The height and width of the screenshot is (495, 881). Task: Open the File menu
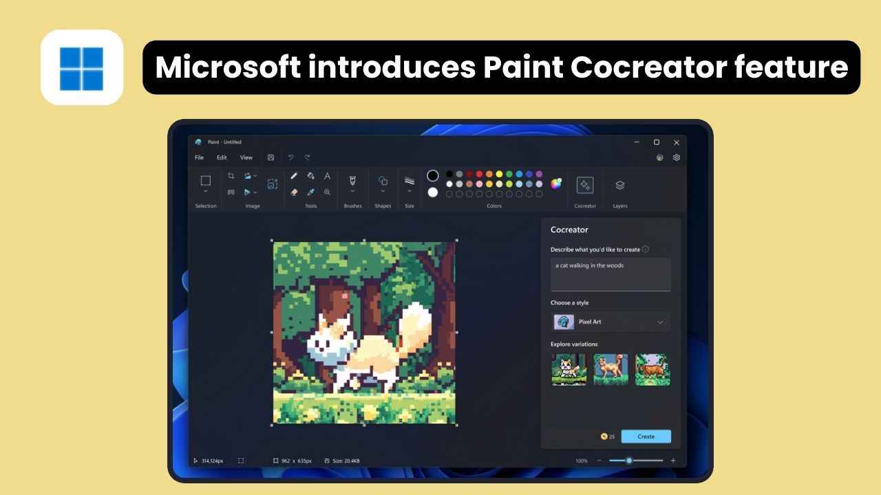click(199, 157)
